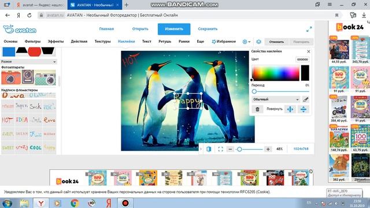Launch Chrome from the taskbar
370x208 pixels.
tap(75, 203)
